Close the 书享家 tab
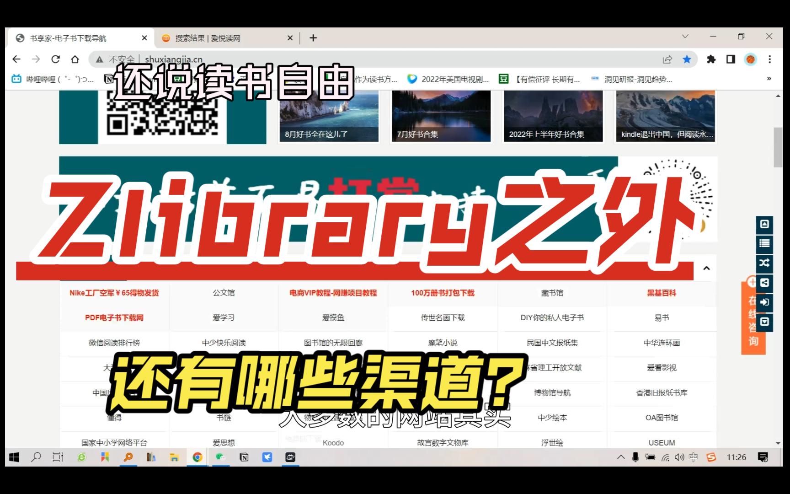Viewport: 790px width, 494px height. pos(144,38)
